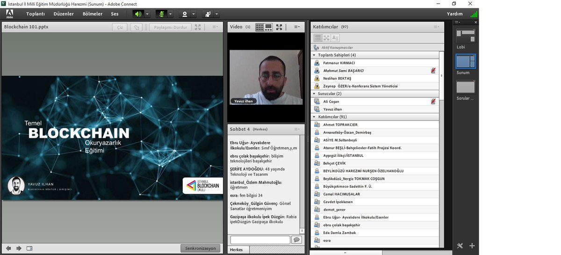Open the webcam options dropdown arrow
This screenshot has height=255, width=561.
coord(194,14)
